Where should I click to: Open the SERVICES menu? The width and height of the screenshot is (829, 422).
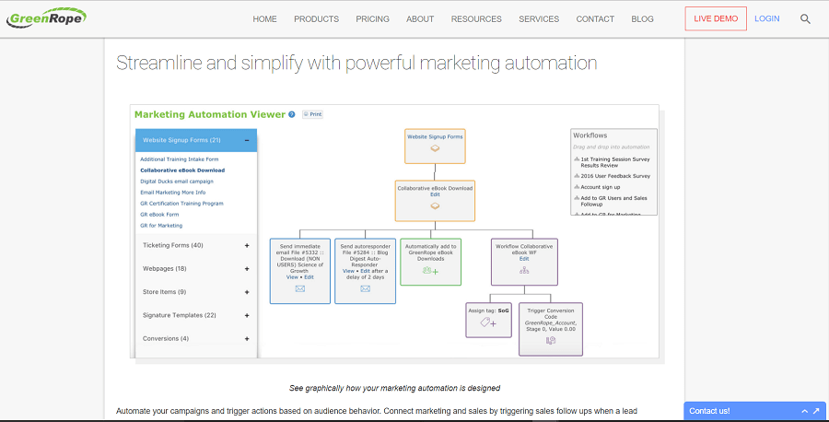coord(539,19)
